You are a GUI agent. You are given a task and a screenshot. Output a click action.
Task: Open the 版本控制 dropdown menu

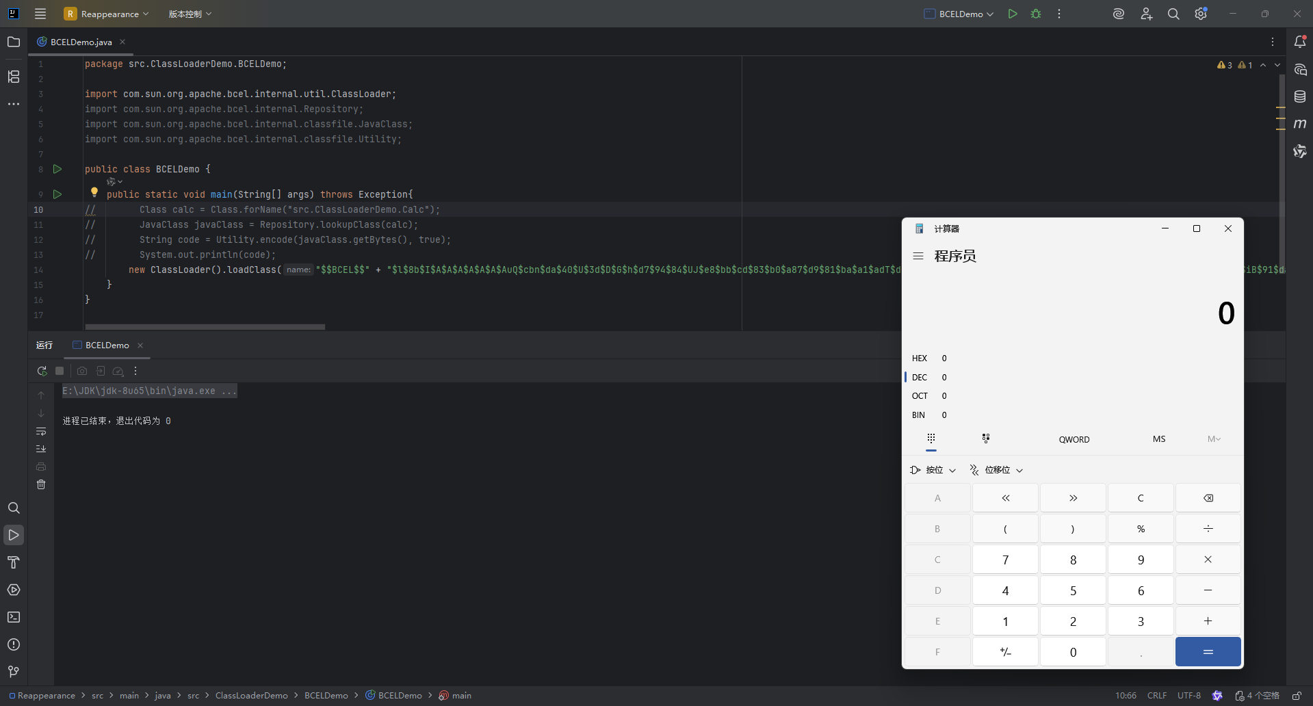190,14
